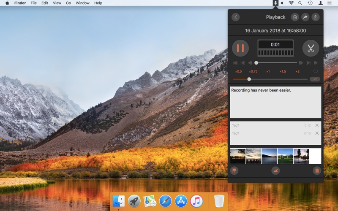Click the playback position slider track

pos(277,63)
